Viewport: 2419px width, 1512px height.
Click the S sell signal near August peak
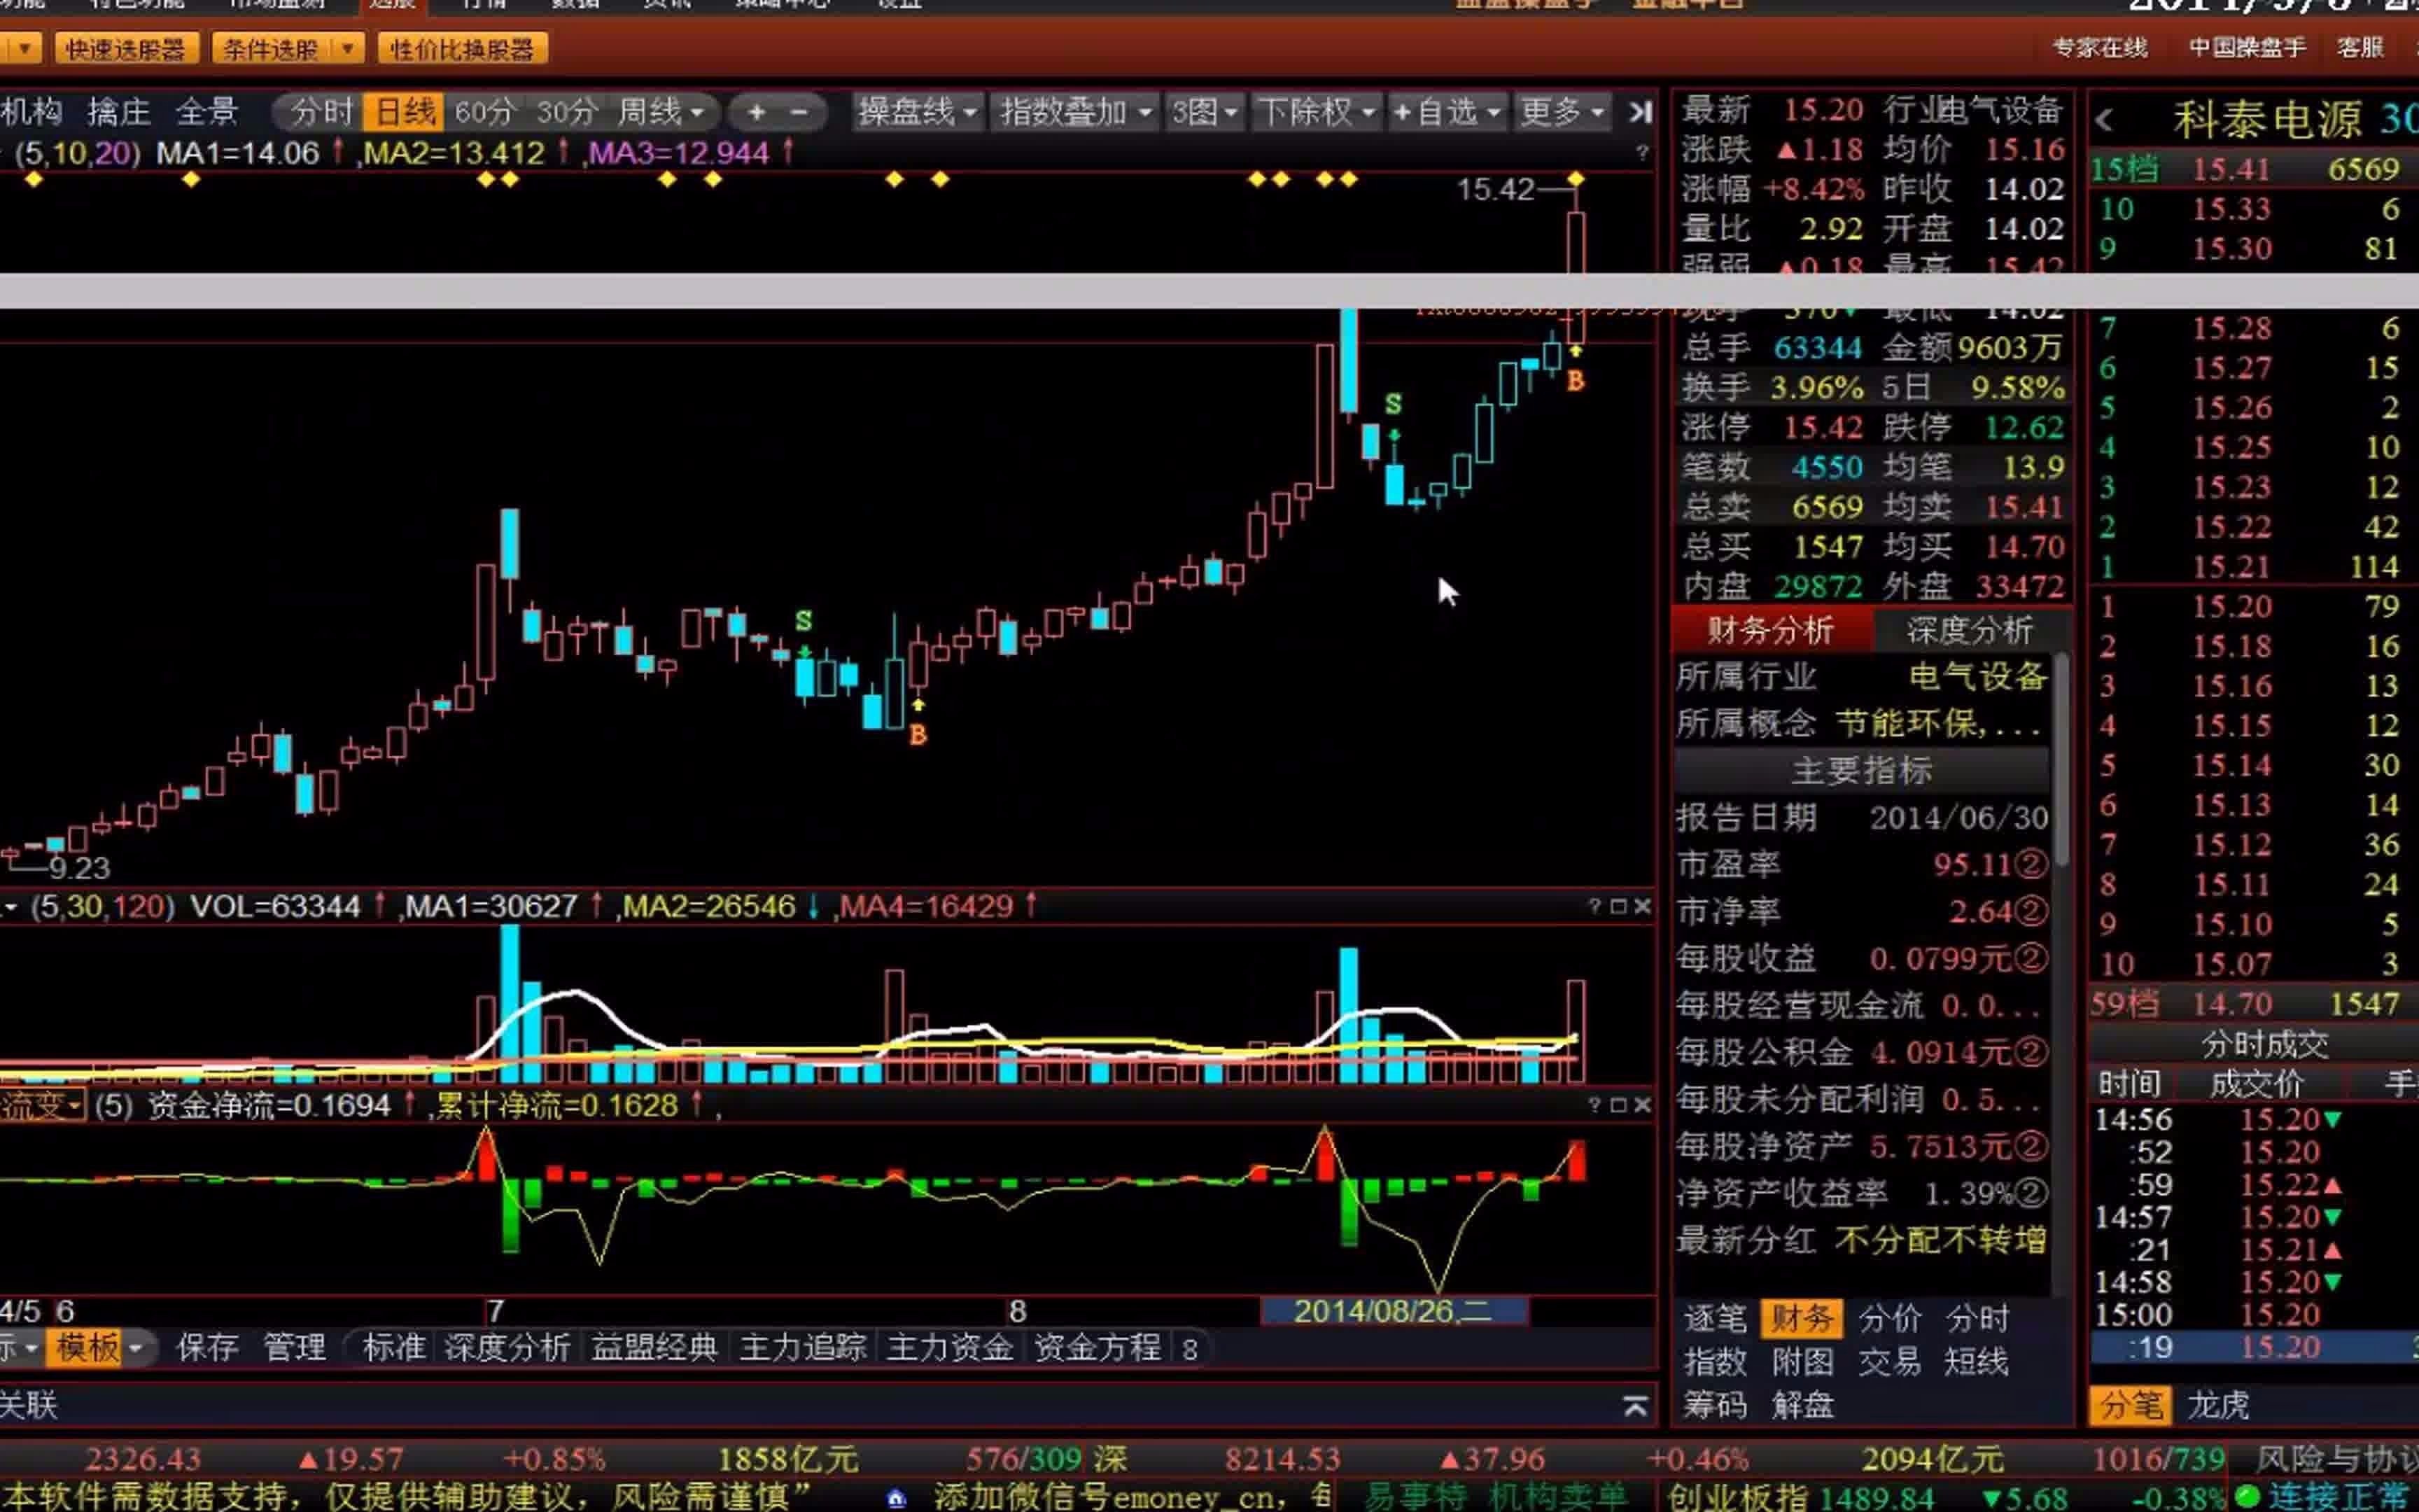1394,404
